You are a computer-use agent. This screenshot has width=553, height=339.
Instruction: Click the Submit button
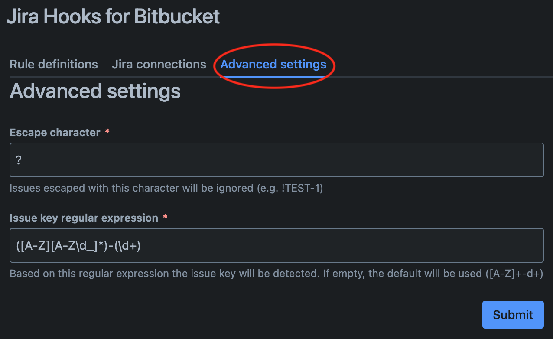513,314
